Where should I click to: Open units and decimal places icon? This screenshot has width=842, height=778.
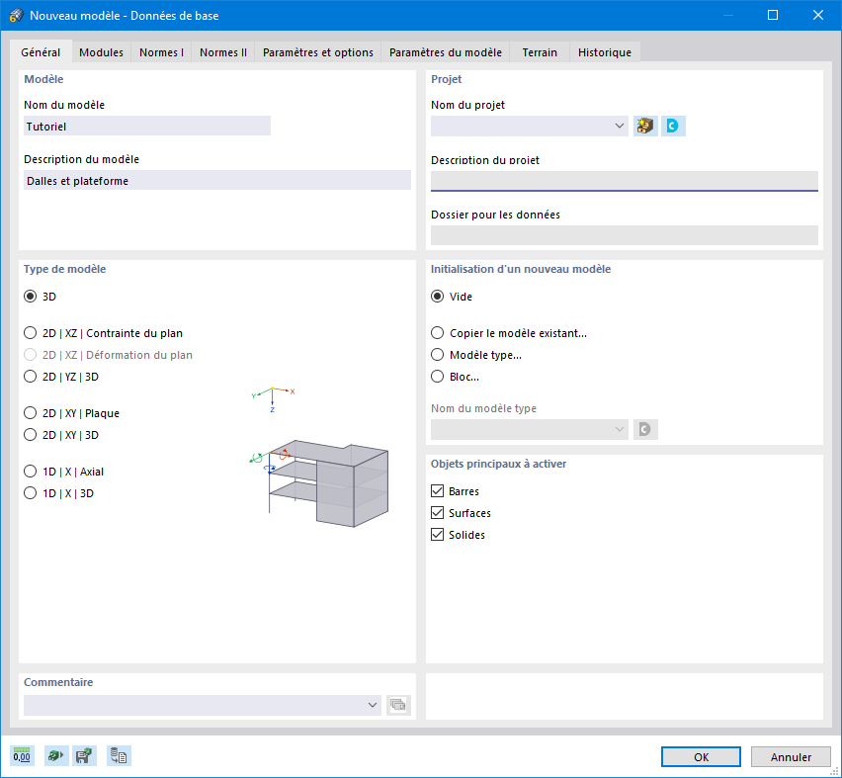pos(22,756)
